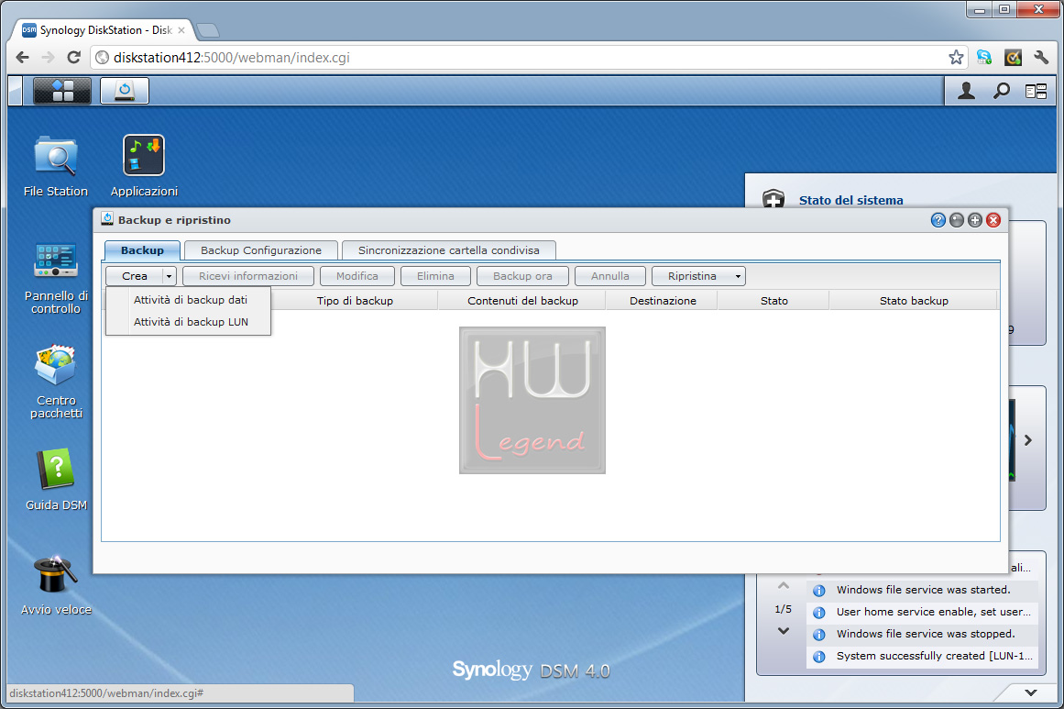Close the Synology DiskStation browser tab

[181, 30]
